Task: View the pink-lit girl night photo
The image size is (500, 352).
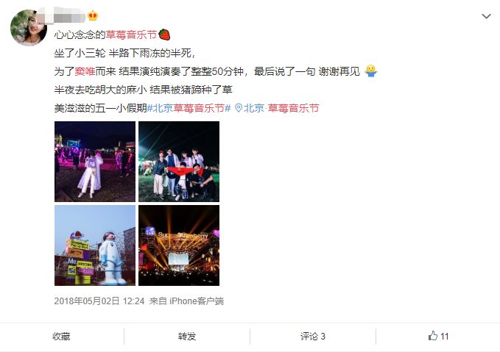Action: [x=95, y=162]
